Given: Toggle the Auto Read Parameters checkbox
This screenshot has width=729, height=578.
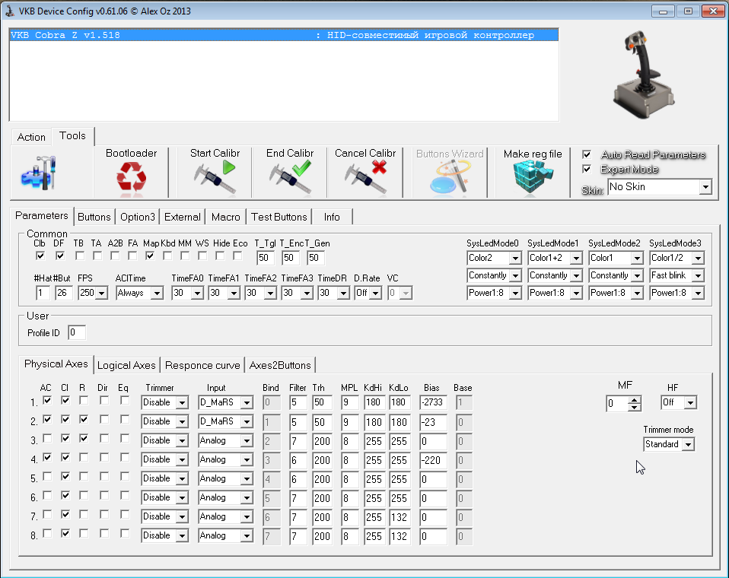Looking at the screenshot, I should pyautogui.click(x=587, y=154).
